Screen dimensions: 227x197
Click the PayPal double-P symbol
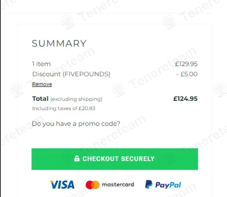tap(149, 185)
